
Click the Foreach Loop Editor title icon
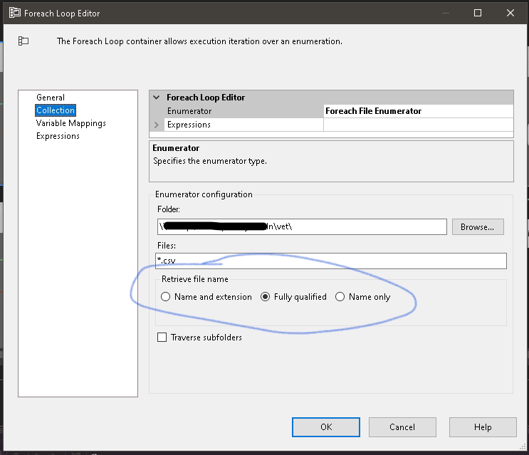(x=14, y=13)
